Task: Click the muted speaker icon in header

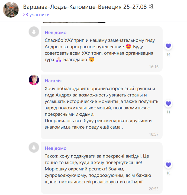Action: pyautogui.click(x=151, y=6)
